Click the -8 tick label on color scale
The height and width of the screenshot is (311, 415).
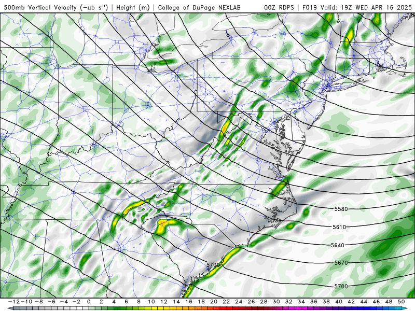click(x=38, y=302)
